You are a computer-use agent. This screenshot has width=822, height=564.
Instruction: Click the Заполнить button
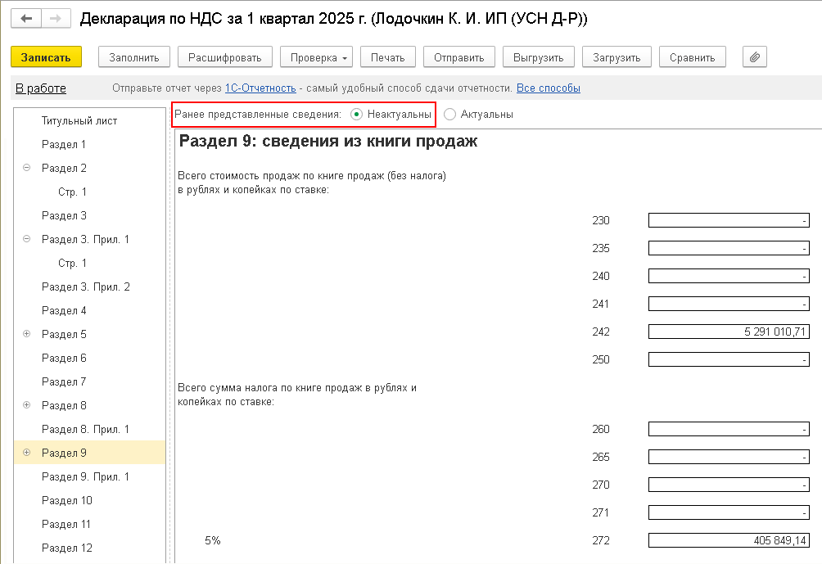coord(133,57)
